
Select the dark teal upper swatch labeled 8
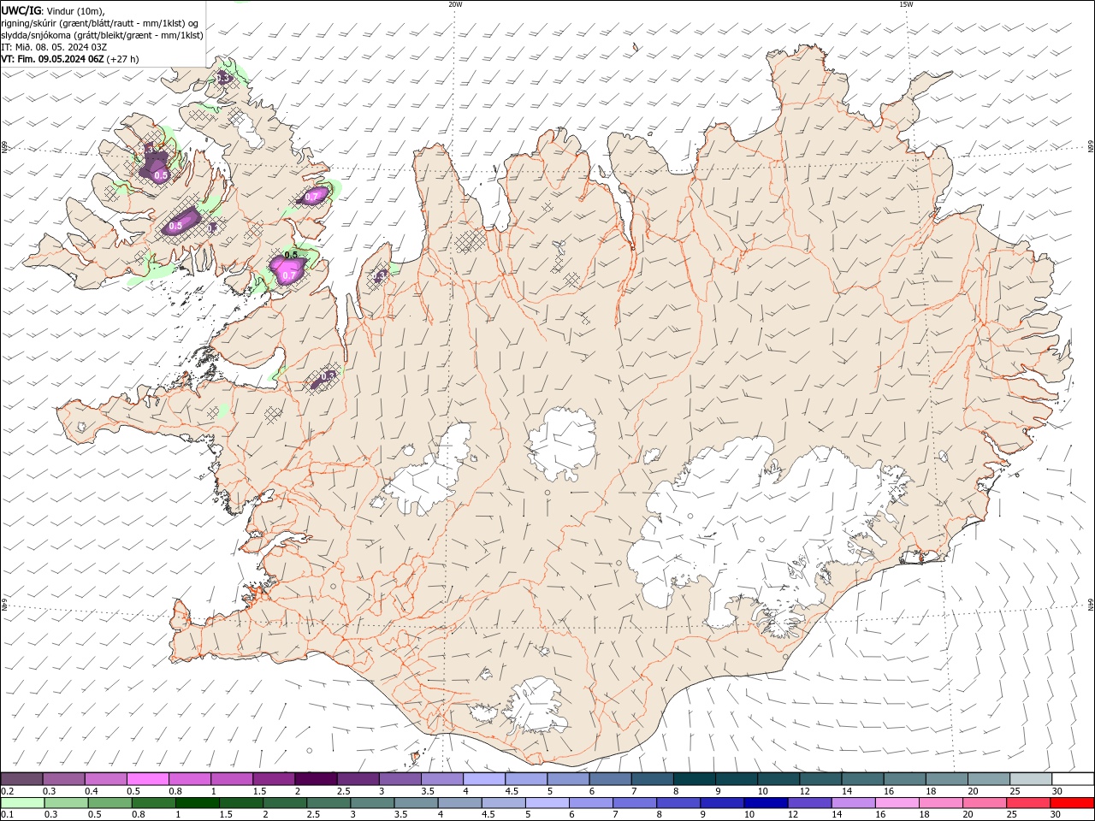click(x=694, y=779)
